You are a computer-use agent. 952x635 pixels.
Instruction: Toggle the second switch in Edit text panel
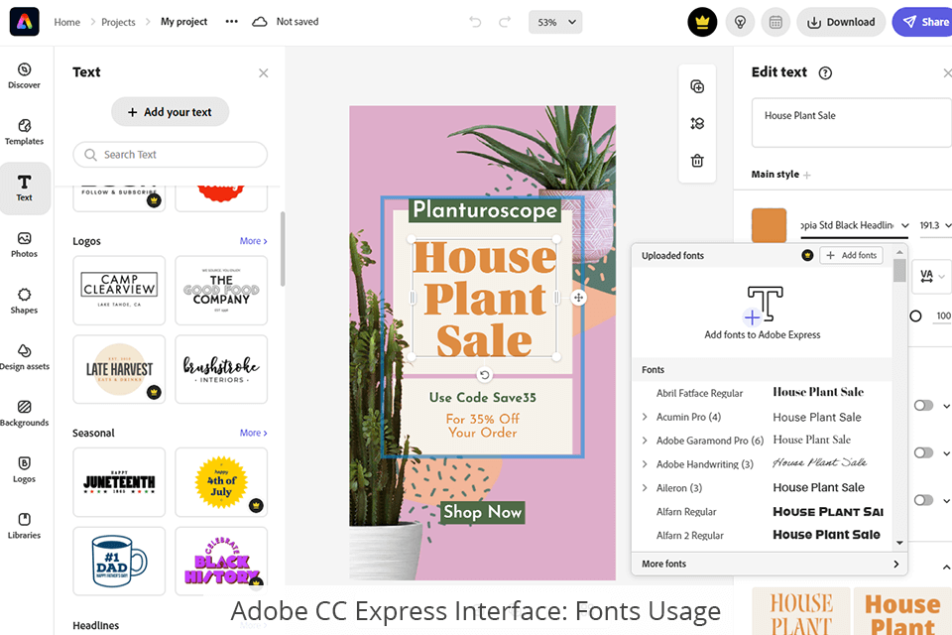point(923,452)
